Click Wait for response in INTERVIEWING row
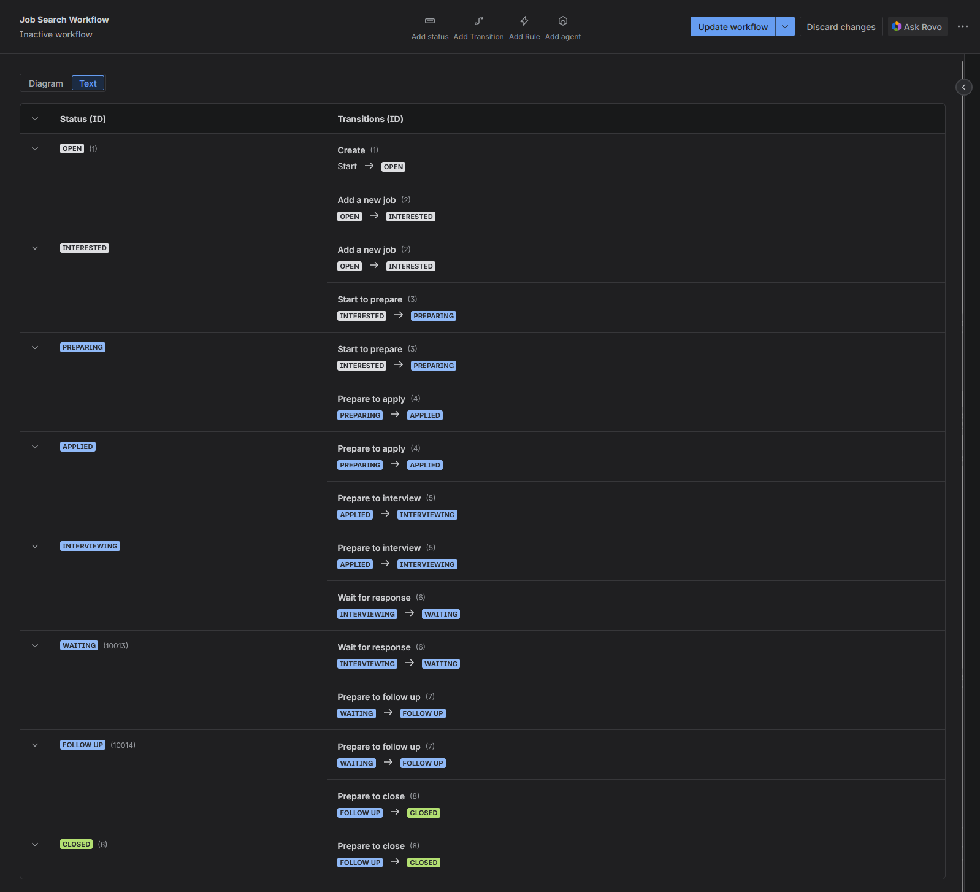 tap(374, 598)
